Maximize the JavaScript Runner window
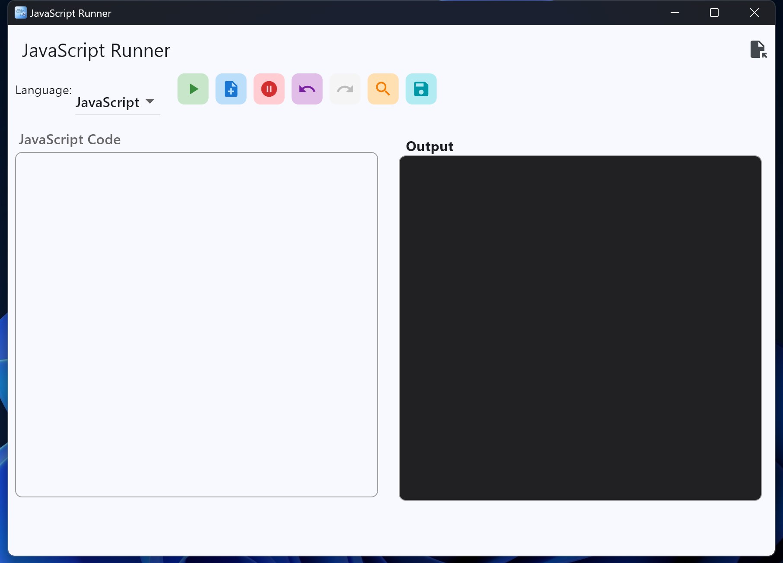 click(x=714, y=13)
